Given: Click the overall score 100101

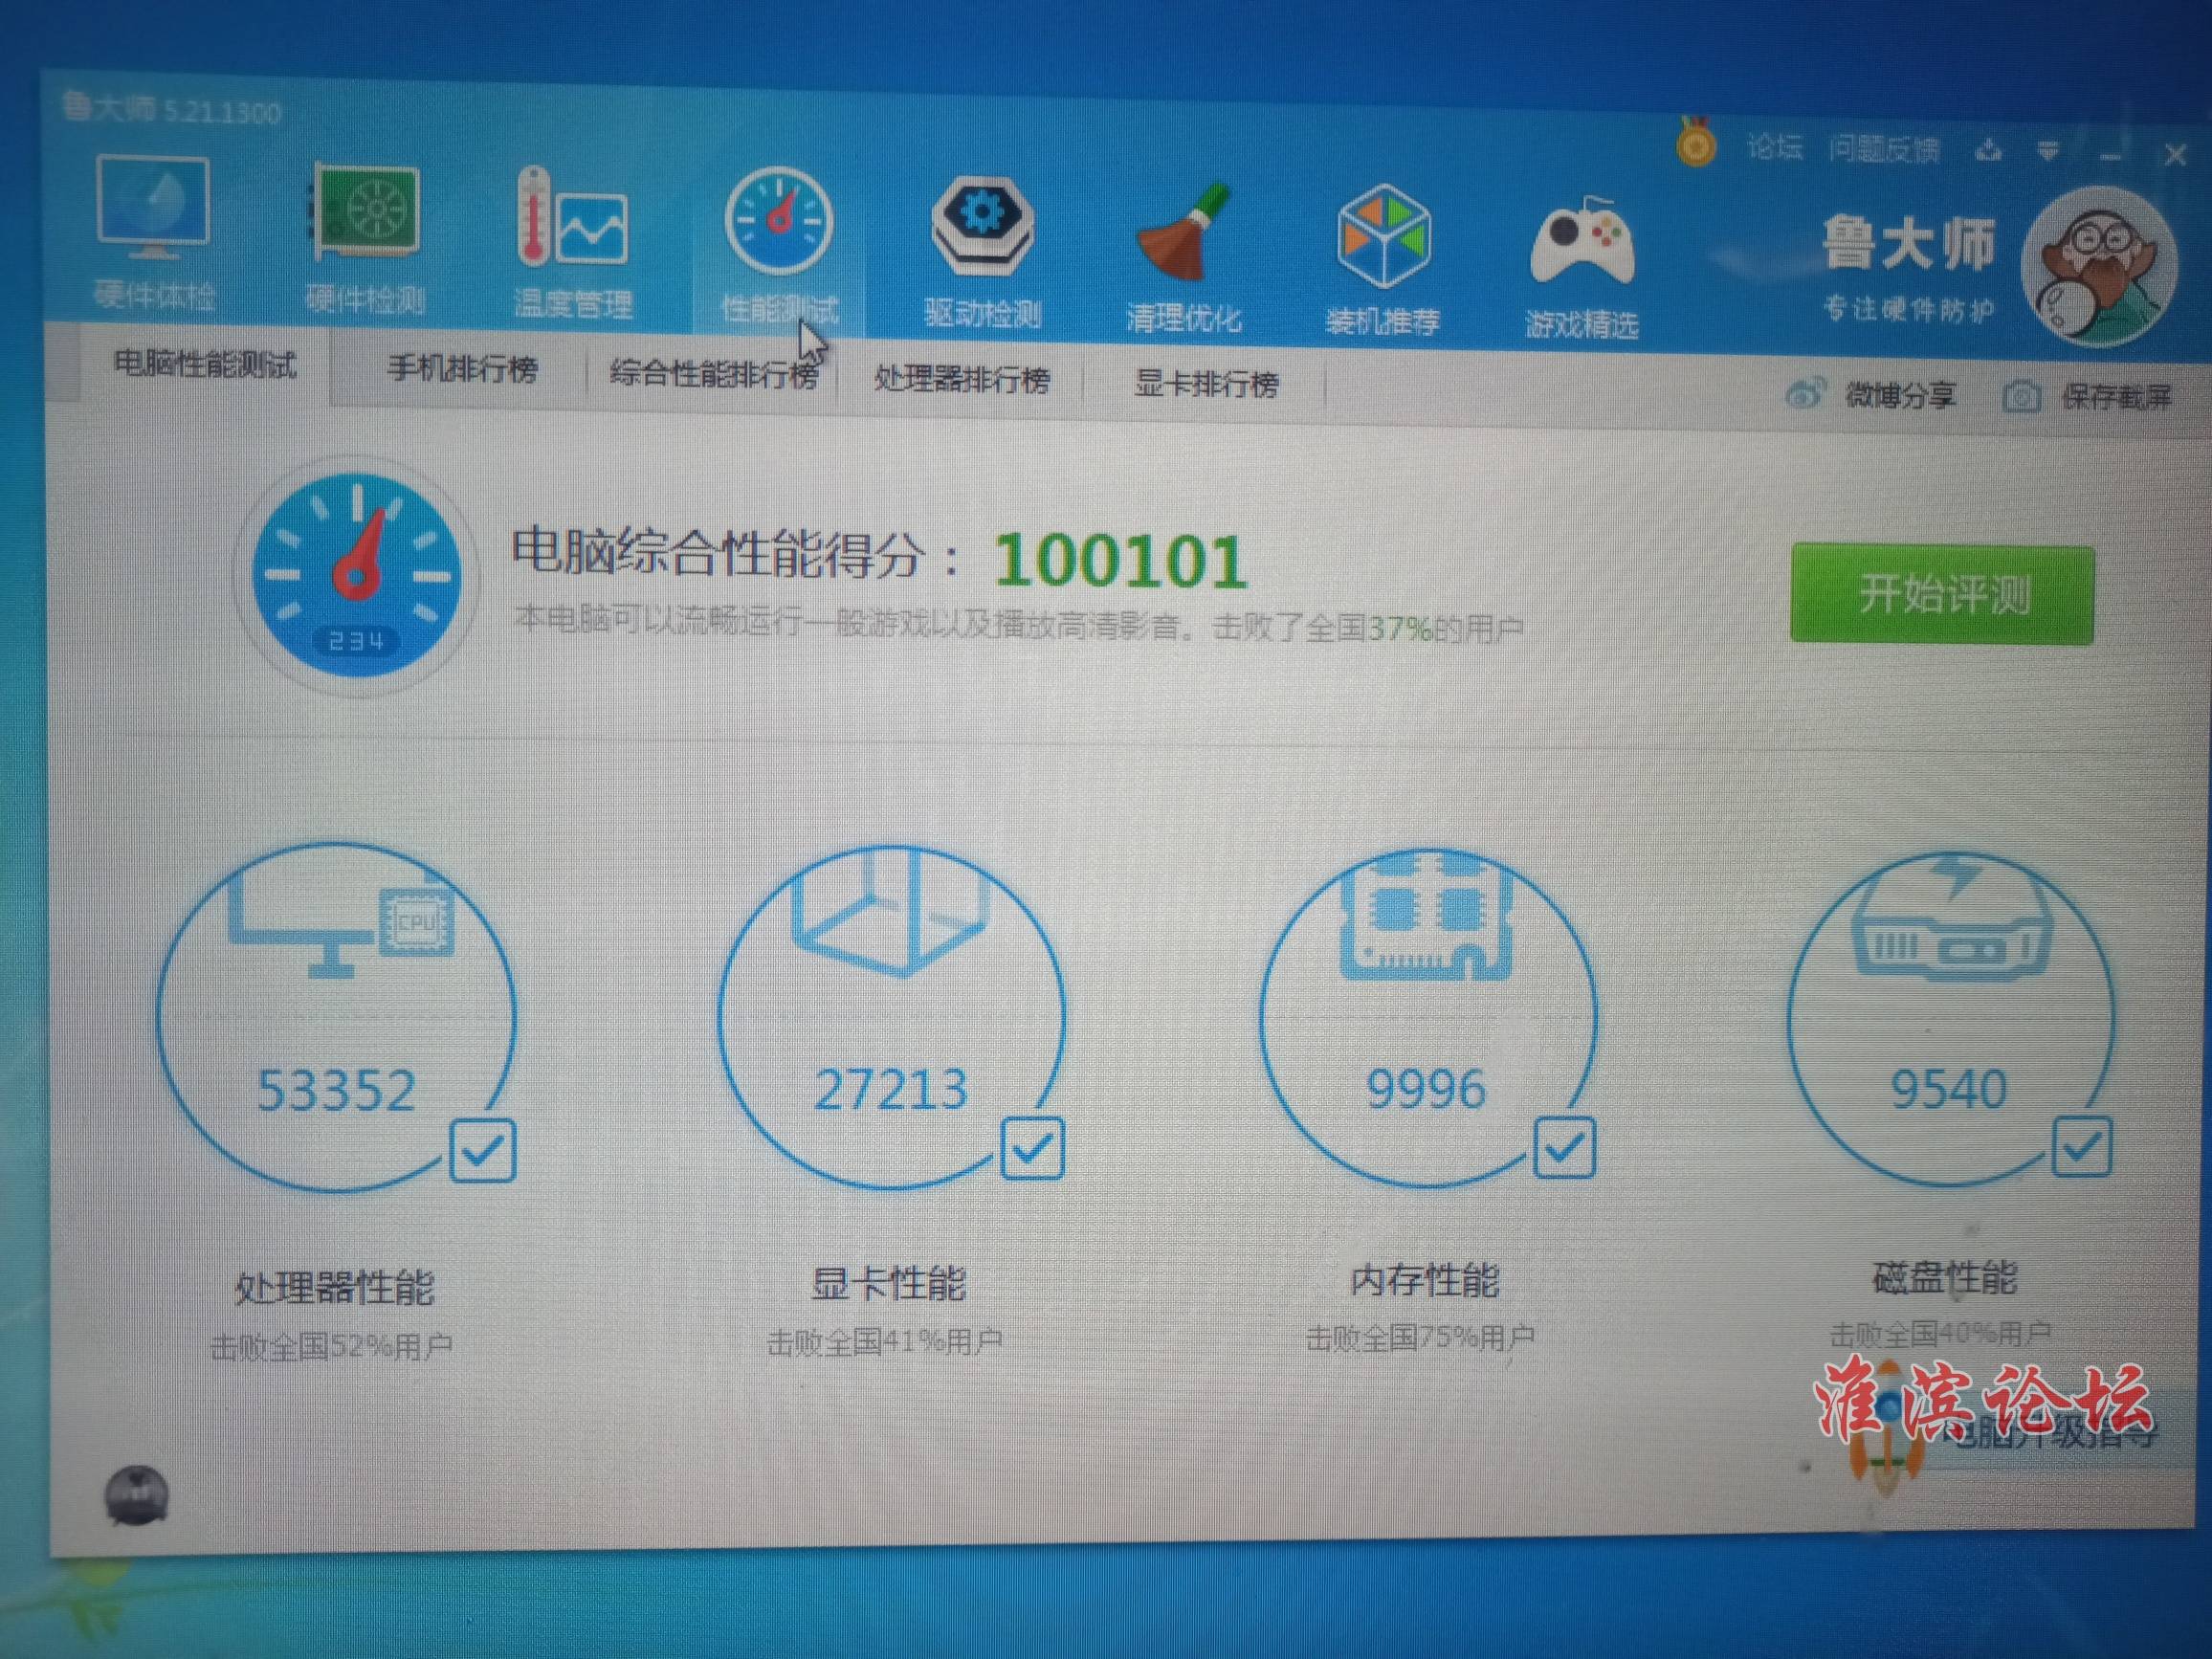Looking at the screenshot, I should 1120,560.
